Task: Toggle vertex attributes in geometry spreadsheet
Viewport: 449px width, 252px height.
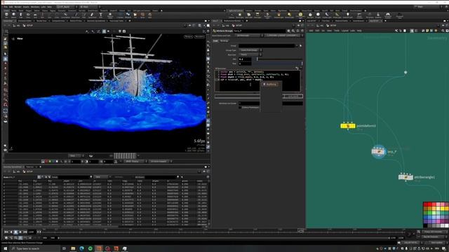Action: (42, 177)
